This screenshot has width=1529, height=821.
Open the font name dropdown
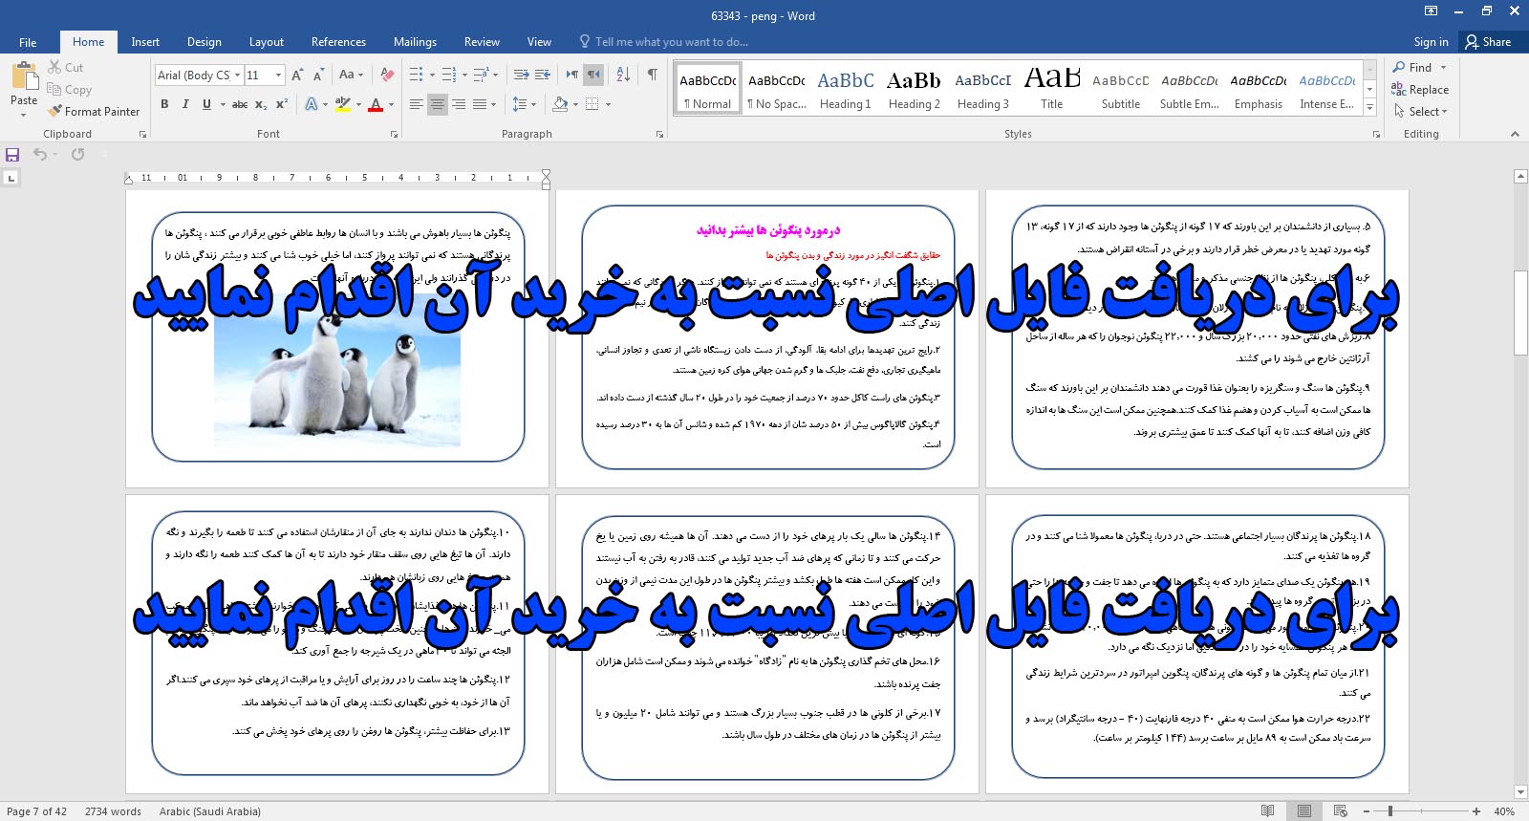click(237, 76)
